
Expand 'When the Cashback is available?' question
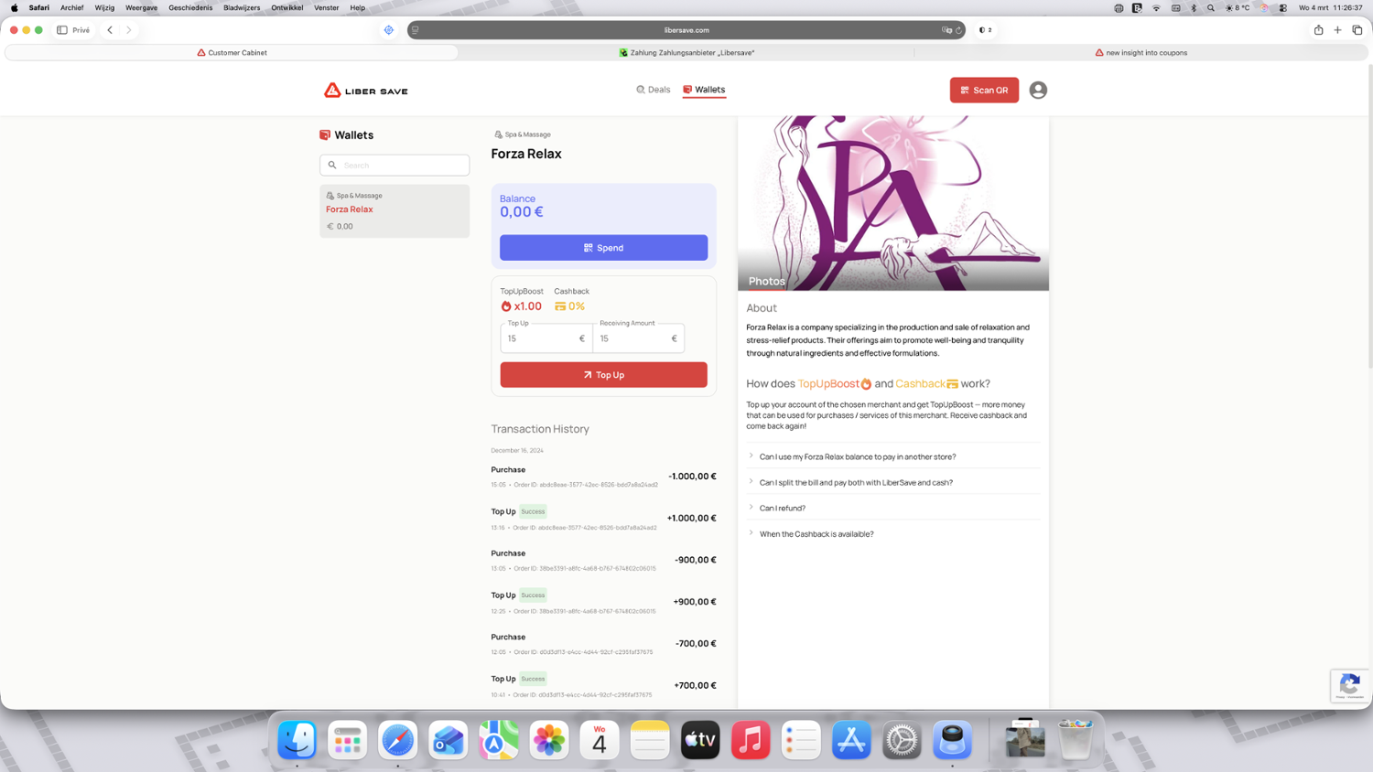coord(816,534)
